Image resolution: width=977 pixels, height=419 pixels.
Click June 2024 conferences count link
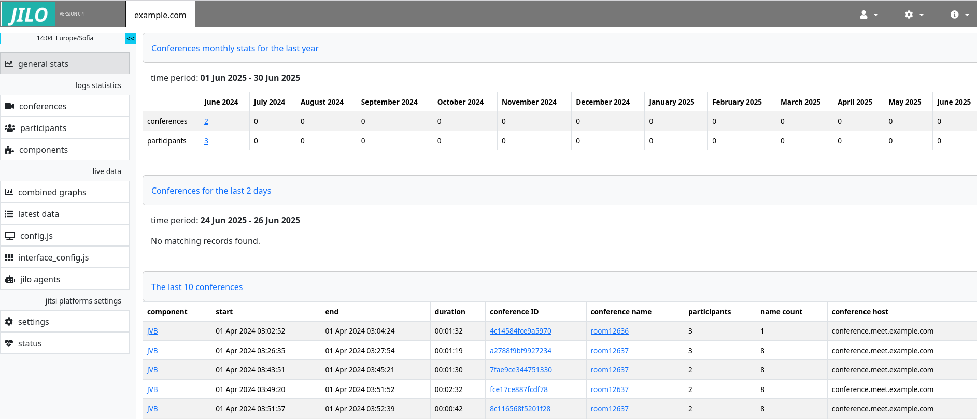(x=206, y=121)
